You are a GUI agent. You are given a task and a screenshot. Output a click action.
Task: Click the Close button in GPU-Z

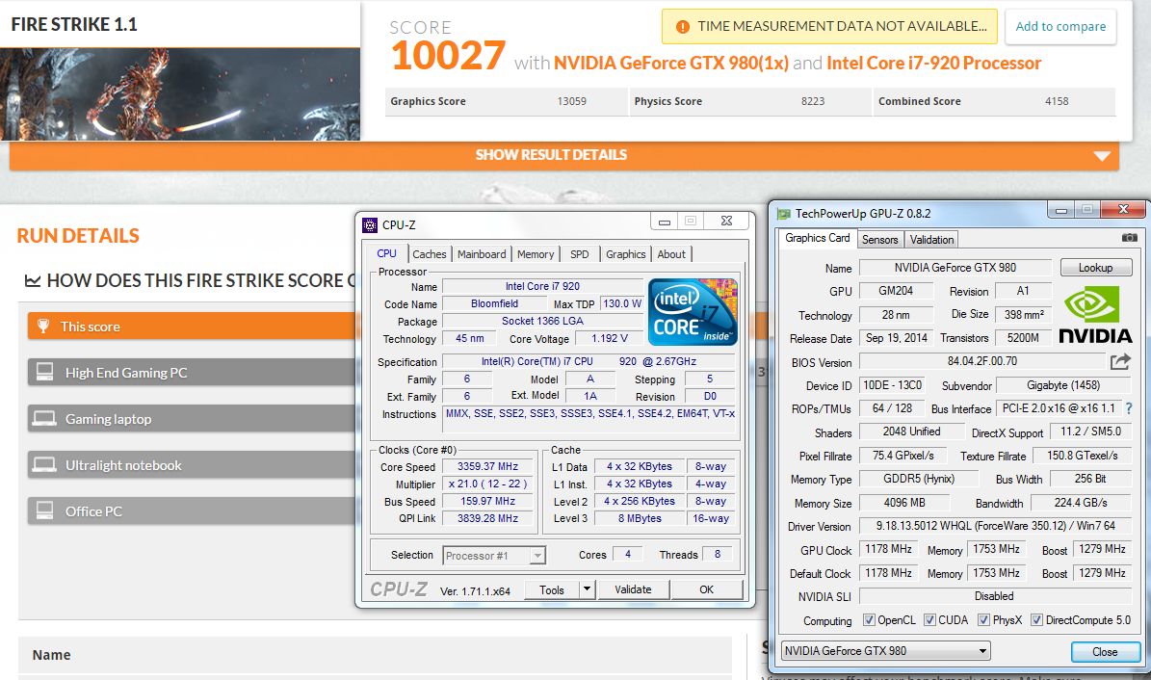[1105, 651]
